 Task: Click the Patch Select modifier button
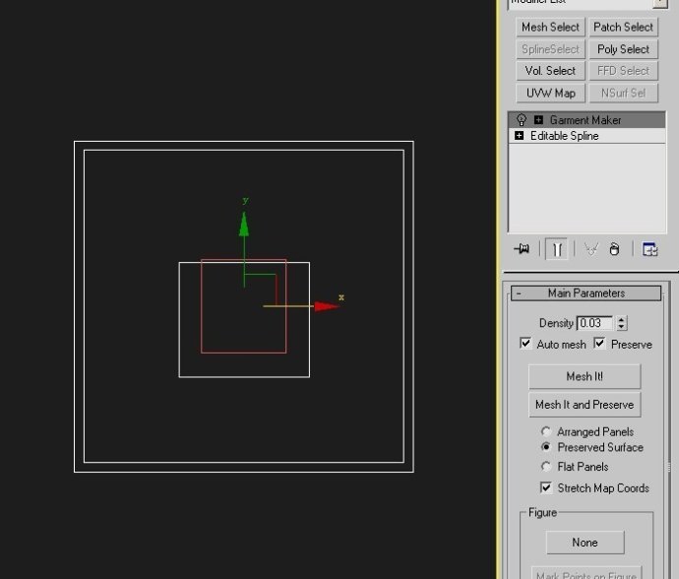tap(623, 28)
